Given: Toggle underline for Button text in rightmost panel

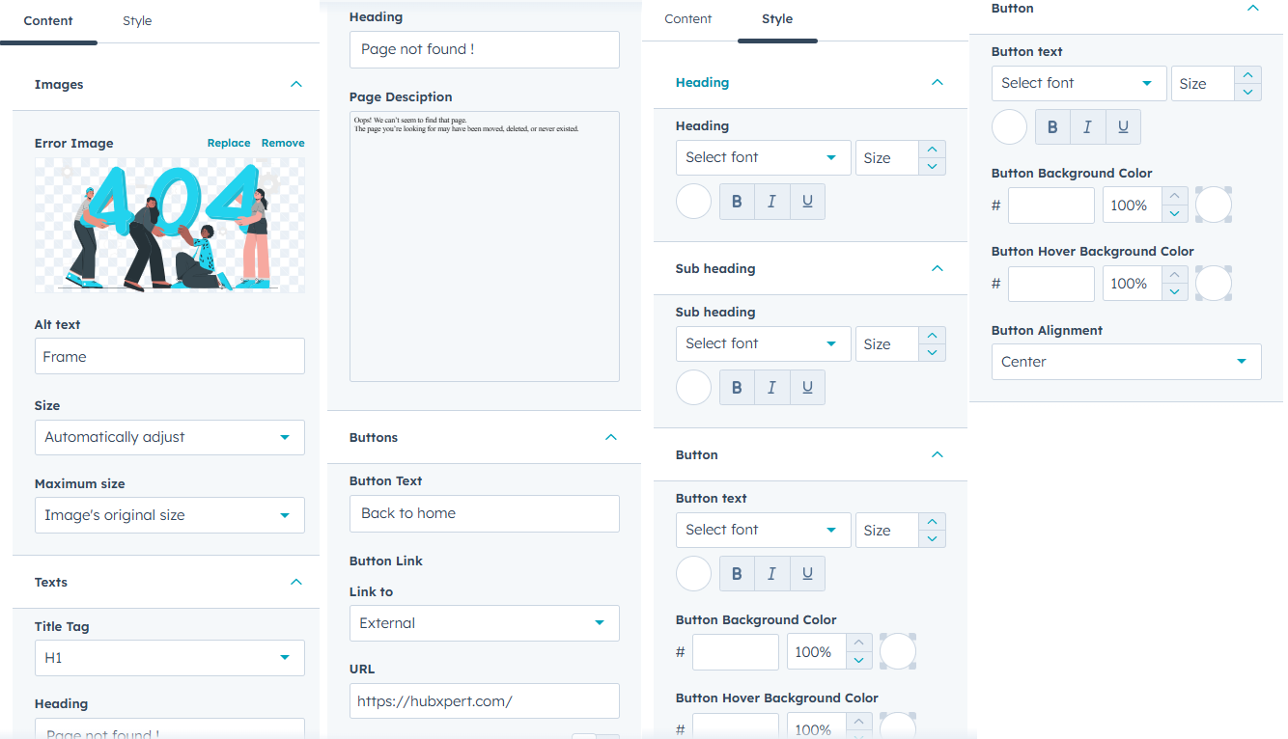Looking at the screenshot, I should pyautogui.click(x=1123, y=127).
